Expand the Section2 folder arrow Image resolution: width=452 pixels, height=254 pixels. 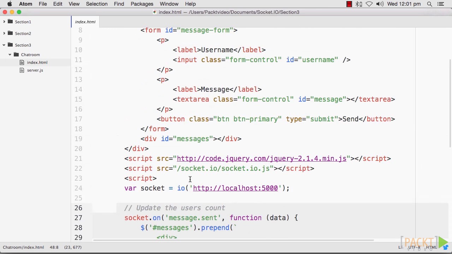pyautogui.click(x=4, y=34)
